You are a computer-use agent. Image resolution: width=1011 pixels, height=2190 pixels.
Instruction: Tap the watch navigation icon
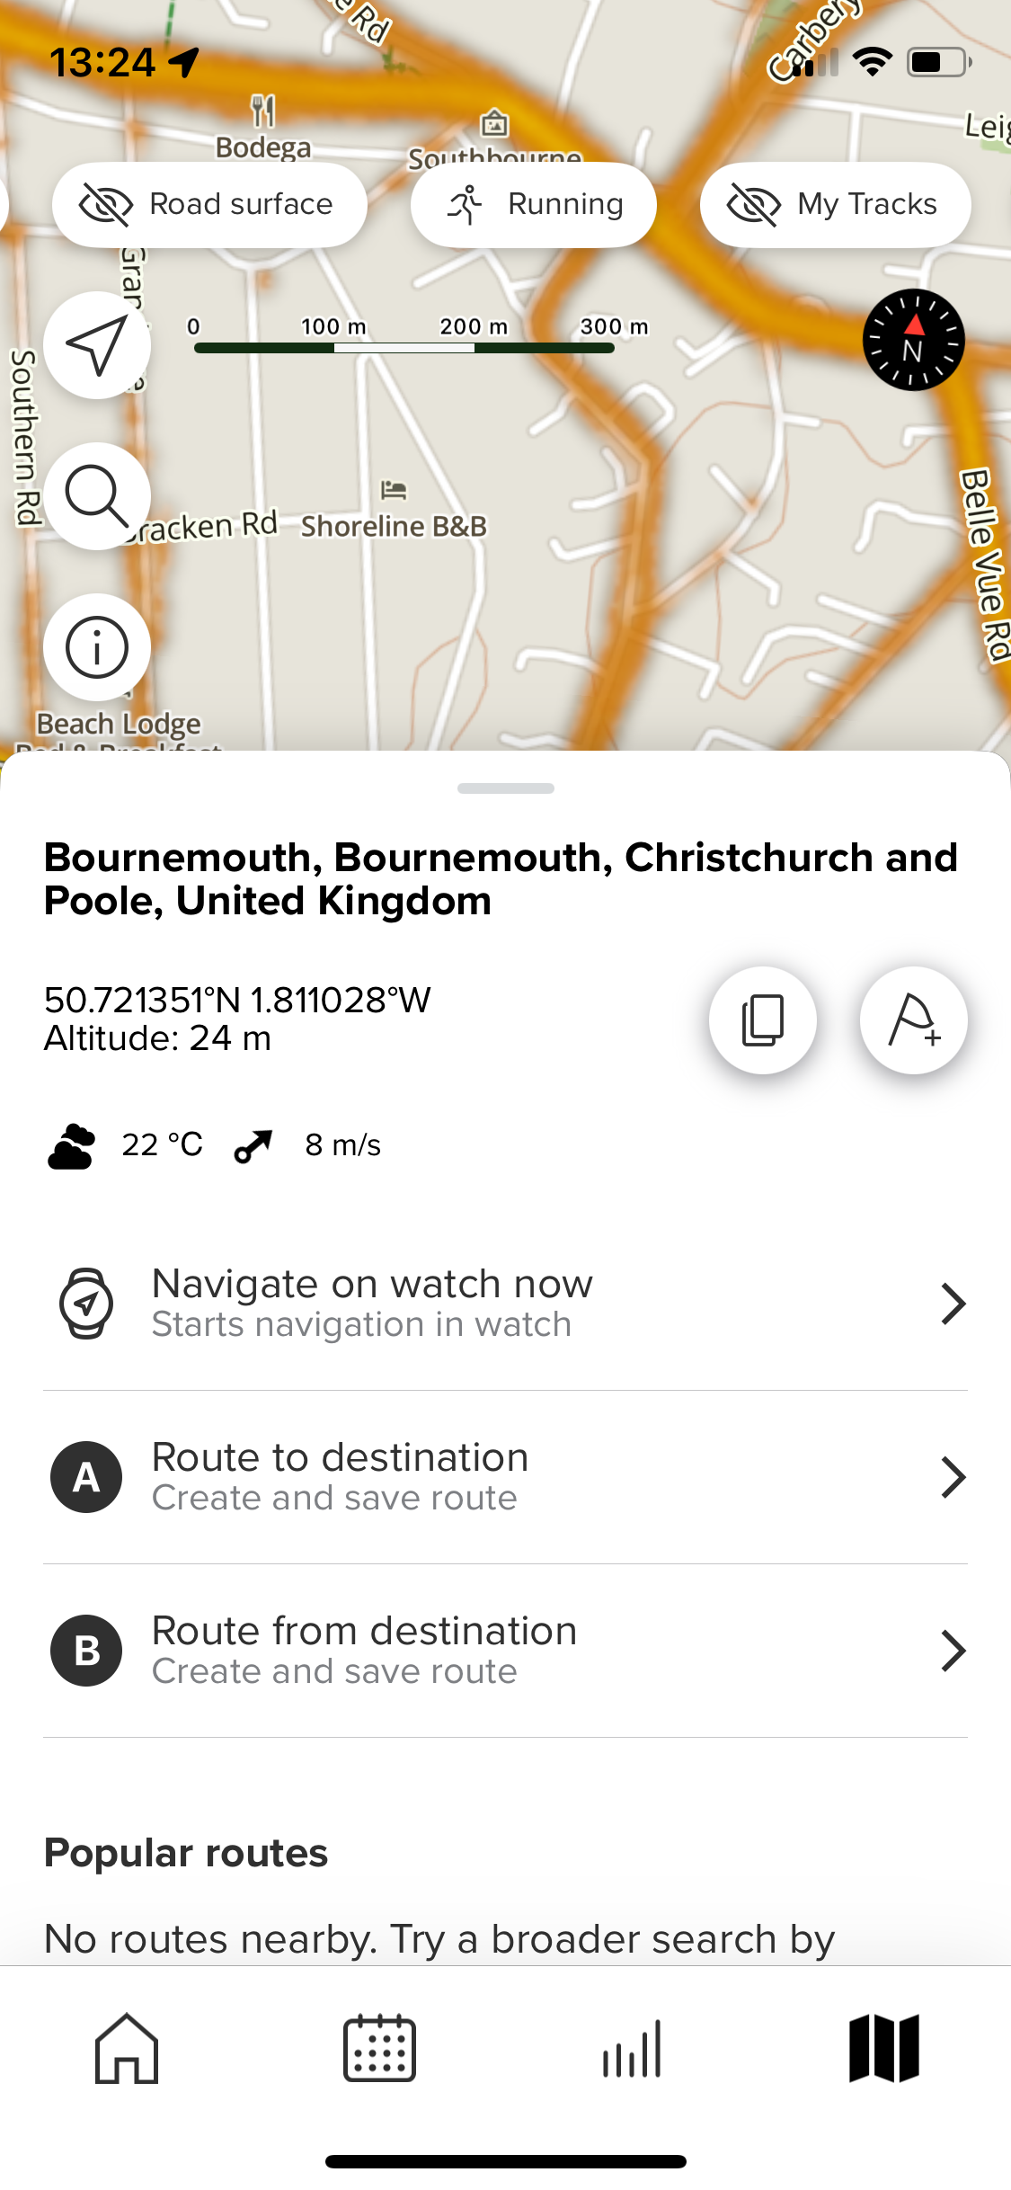pos(86,1304)
